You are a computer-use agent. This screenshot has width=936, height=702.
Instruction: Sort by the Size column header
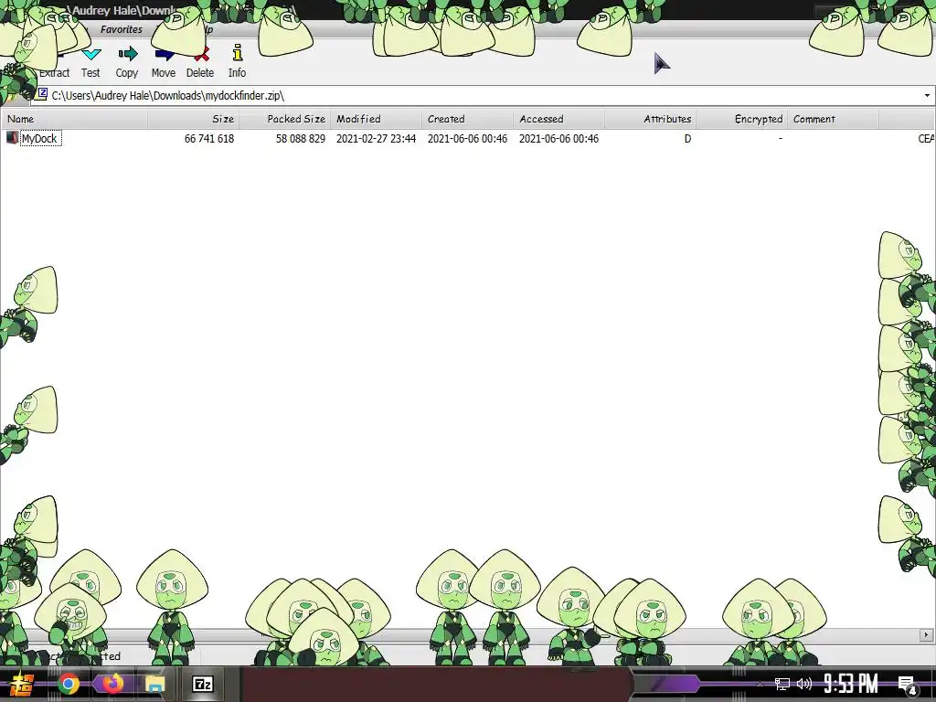(194, 119)
